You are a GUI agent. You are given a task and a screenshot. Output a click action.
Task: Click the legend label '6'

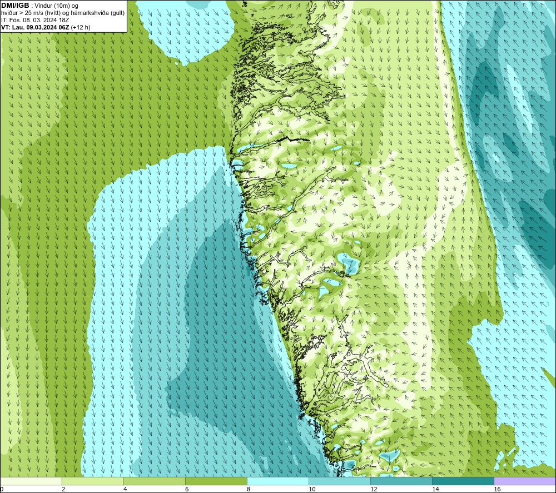(186, 490)
